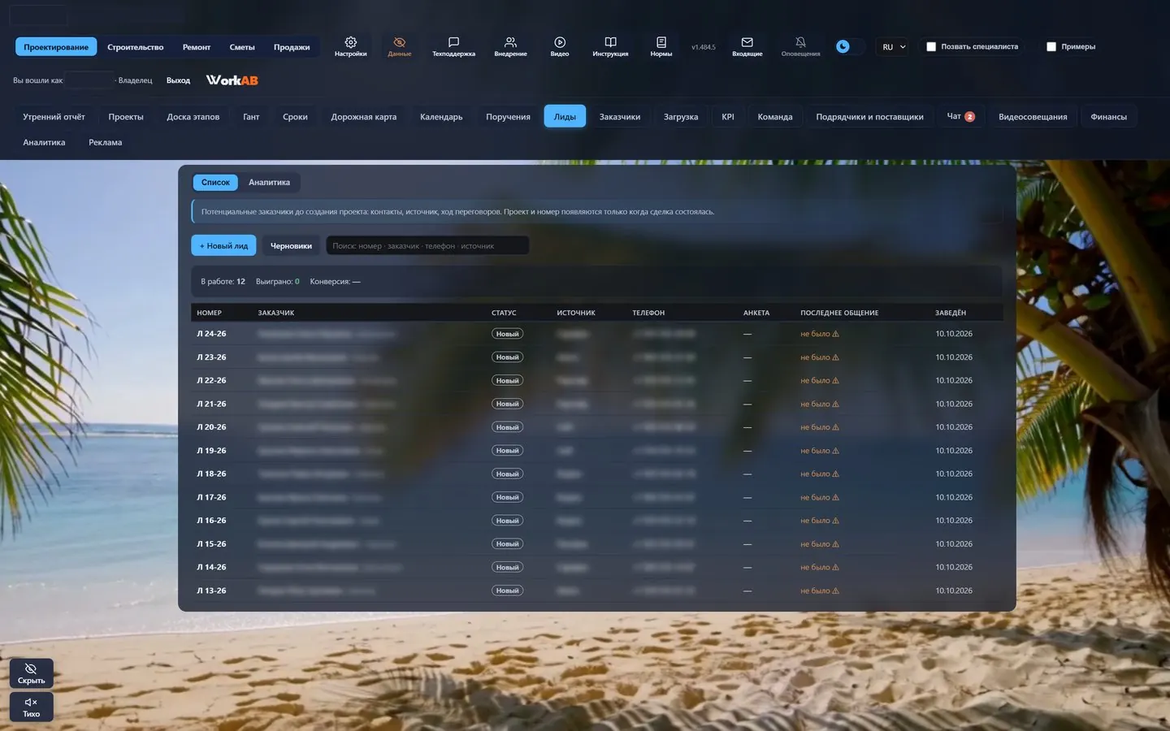Open the Дорожная карта tab

363,117
